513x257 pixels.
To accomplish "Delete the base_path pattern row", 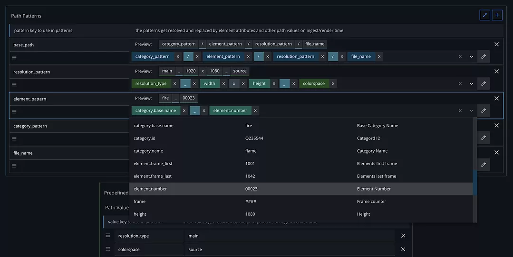I will coord(496,44).
